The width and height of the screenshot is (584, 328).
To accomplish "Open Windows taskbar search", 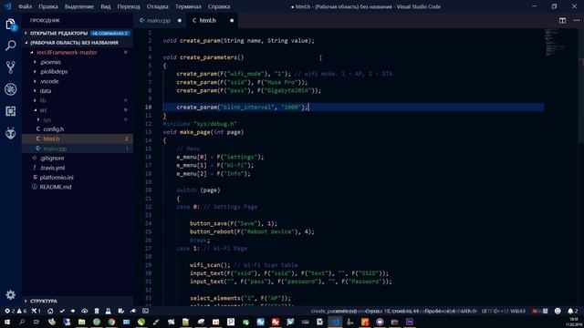I will pyautogui.click(x=22, y=322).
